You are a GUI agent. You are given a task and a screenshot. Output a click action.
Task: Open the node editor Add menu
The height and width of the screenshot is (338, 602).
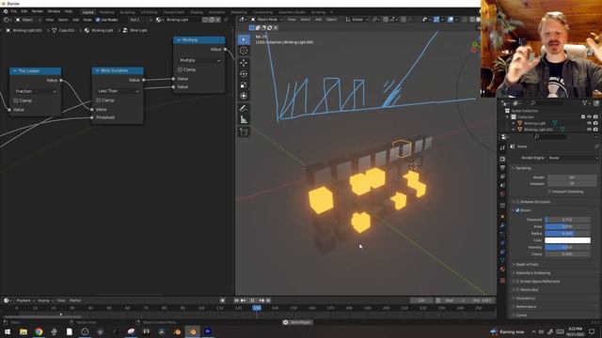[x=75, y=20]
